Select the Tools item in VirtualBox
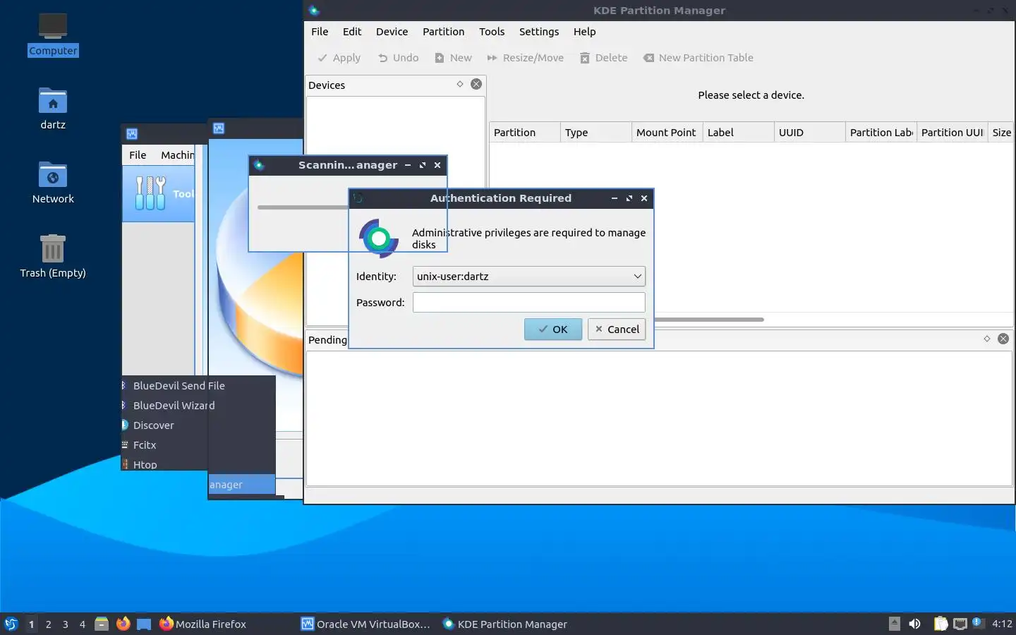This screenshot has height=635, width=1016. (x=159, y=194)
